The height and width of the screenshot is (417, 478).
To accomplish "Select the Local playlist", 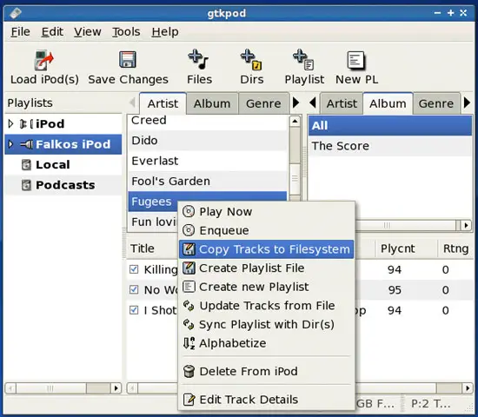I will (x=63, y=164).
